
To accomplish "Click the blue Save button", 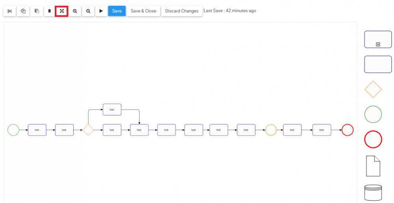I will 117,11.
